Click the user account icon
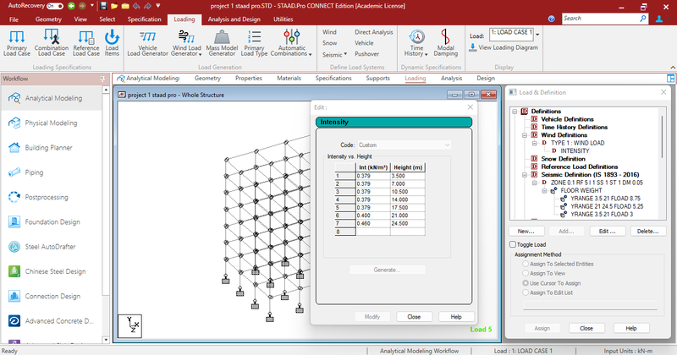This screenshot has height=355, width=677. tap(659, 19)
